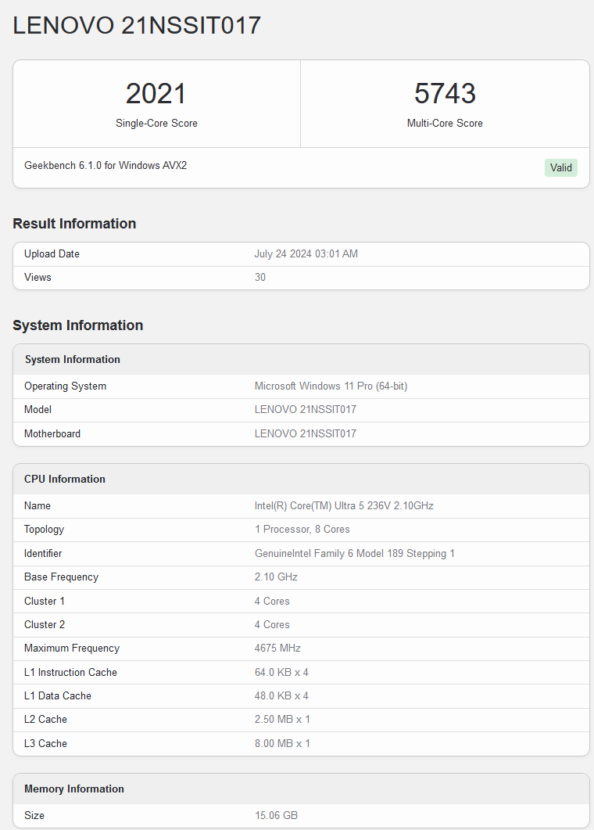
Task: Click the L1 Instruction Cache label
Action: tap(71, 672)
